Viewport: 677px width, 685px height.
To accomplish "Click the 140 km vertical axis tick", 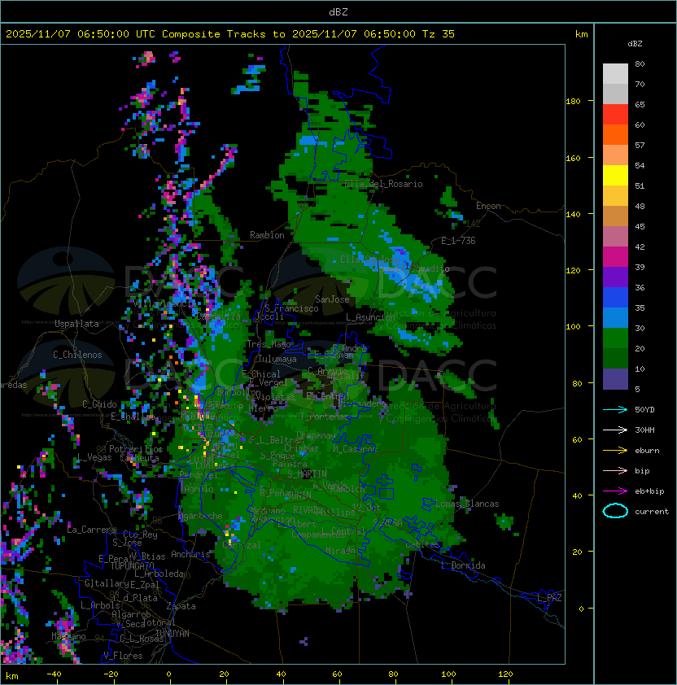I will pos(573,215).
